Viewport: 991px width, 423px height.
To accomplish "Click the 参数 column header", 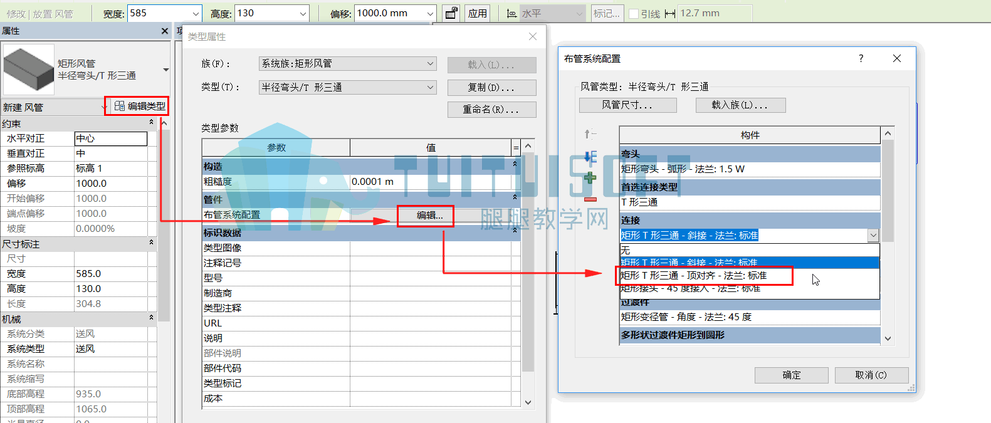I will click(276, 148).
